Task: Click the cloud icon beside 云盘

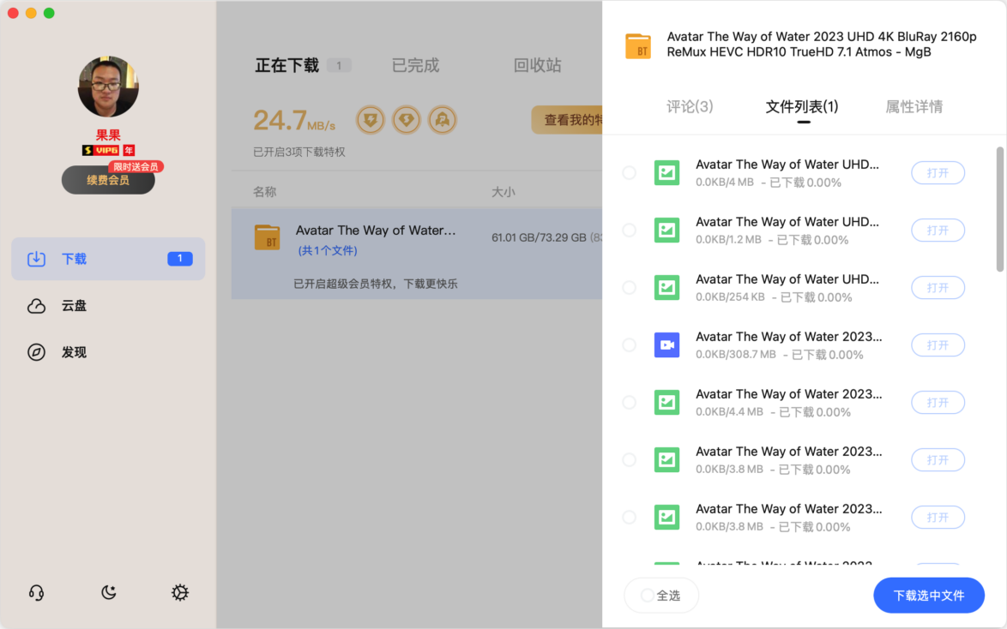Action: coord(36,306)
